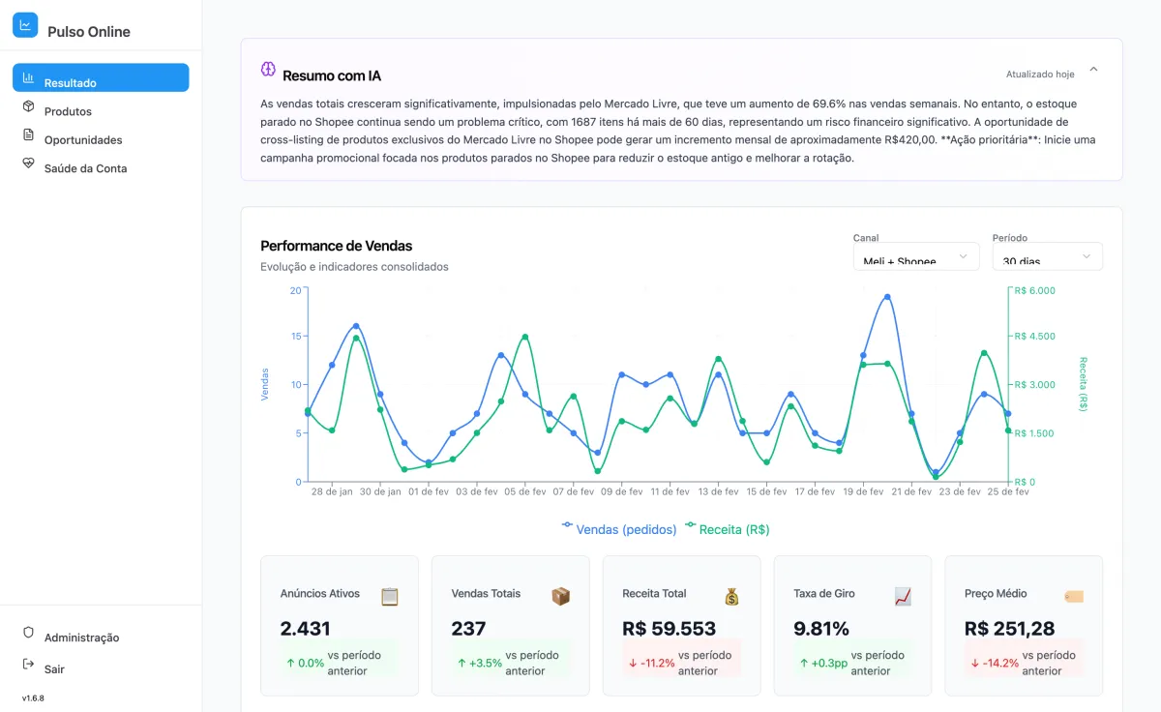1161x712 pixels.
Task: Collapse the Resumo com IA panel
Action: pyautogui.click(x=1093, y=70)
